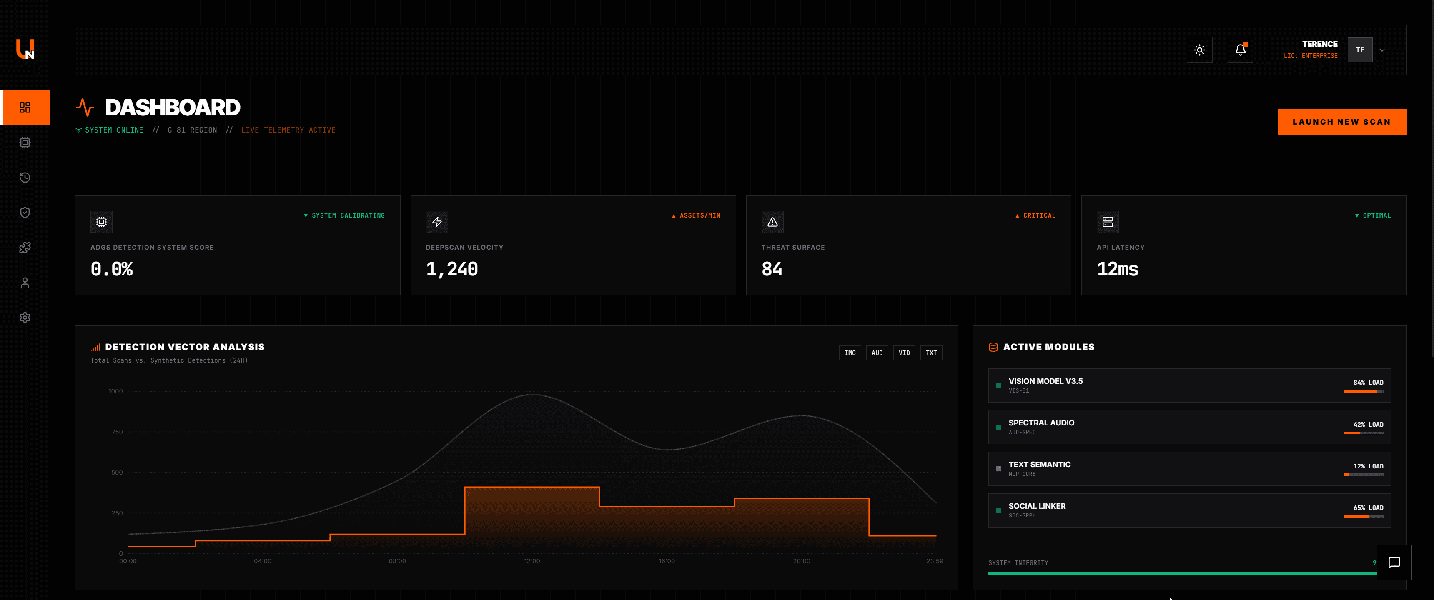Open the settings gear sidebar icon
The width and height of the screenshot is (1434, 600).
pyautogui.click(x=25, y=318)
